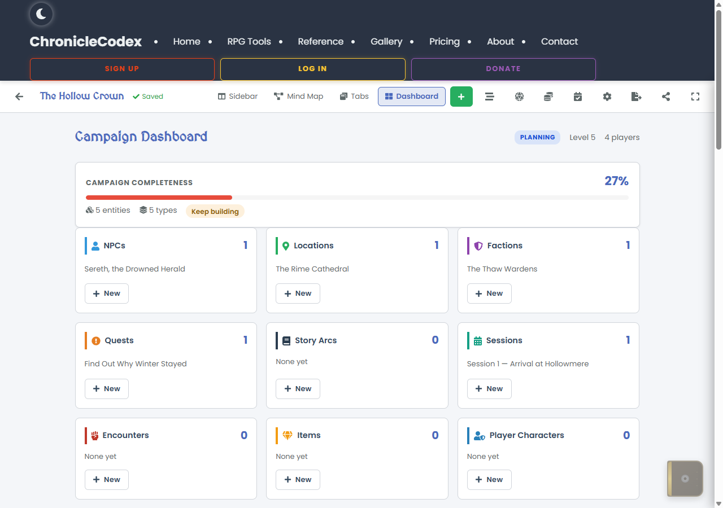Open the Gallery nav link
This screenshot has height=508, width=723.
(x=386, y=41)
